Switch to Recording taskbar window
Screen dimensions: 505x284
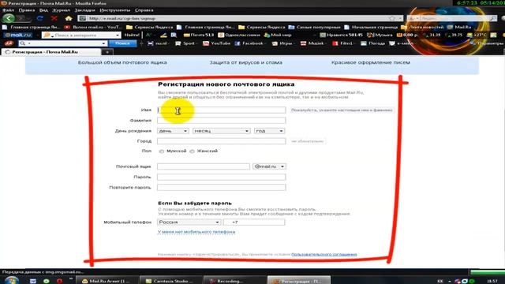(x=234, y=281)
